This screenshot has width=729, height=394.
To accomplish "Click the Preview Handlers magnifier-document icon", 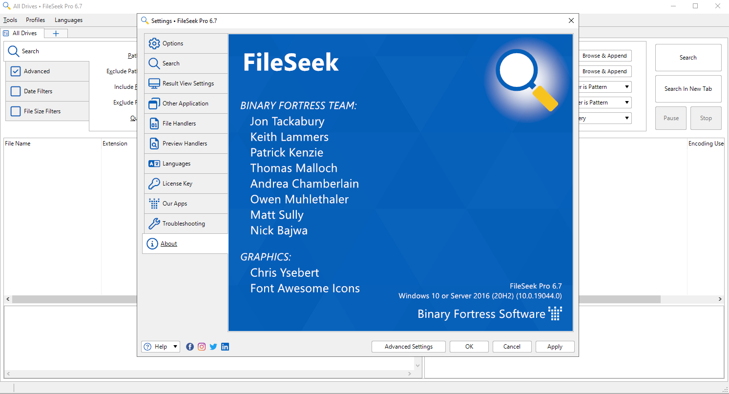I will (154, 144).
